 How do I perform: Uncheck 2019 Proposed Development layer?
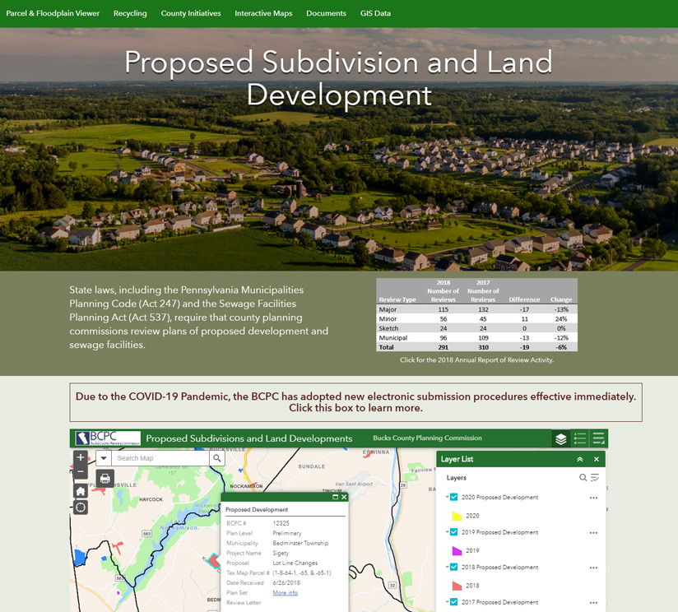coord(454,532)
